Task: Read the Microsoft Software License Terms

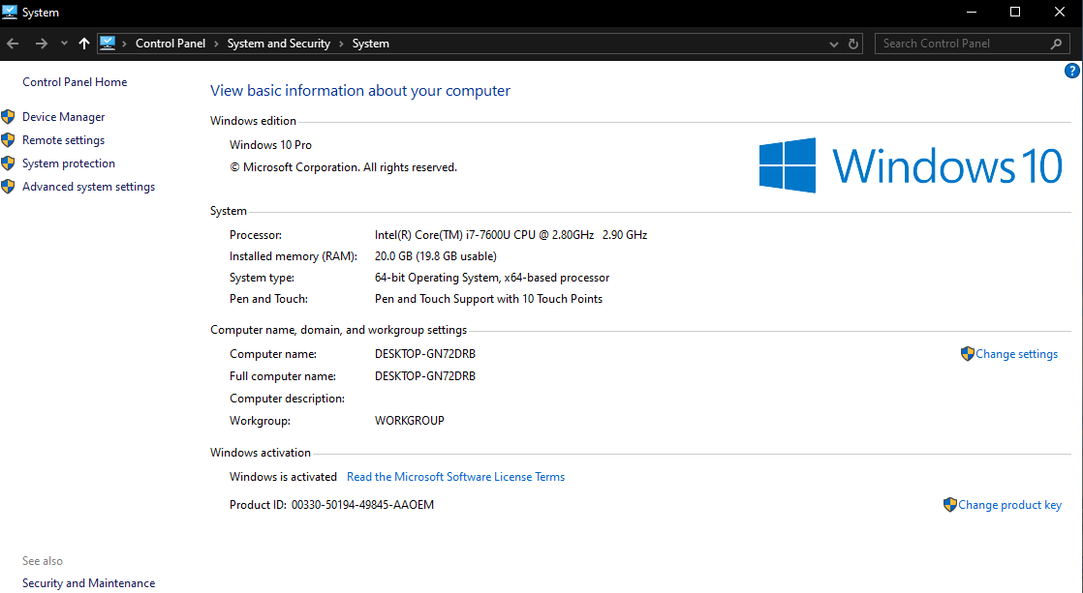Action: (455, 477)
